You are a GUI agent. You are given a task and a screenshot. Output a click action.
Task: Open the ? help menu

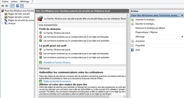[x=32, y=2]
